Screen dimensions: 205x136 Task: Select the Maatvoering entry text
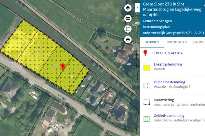pyautogui.click(x=164, y=100)
